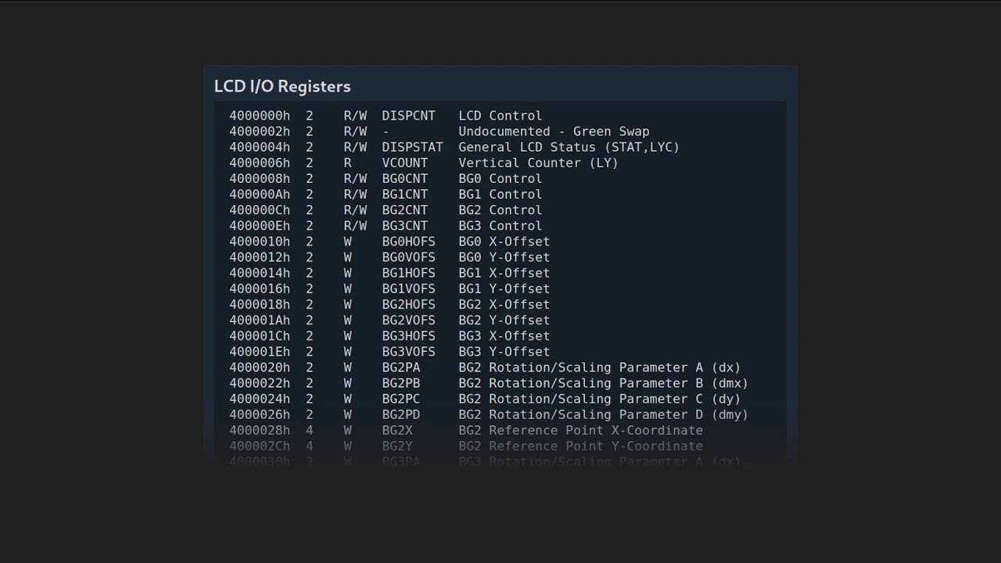1001x563 pixels.
Task: Click the BG2VOFS register name
Action: click(x=408, y=320)
